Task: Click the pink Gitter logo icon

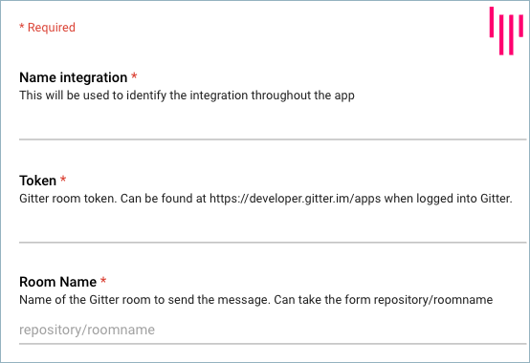Action: coord(506,31)
